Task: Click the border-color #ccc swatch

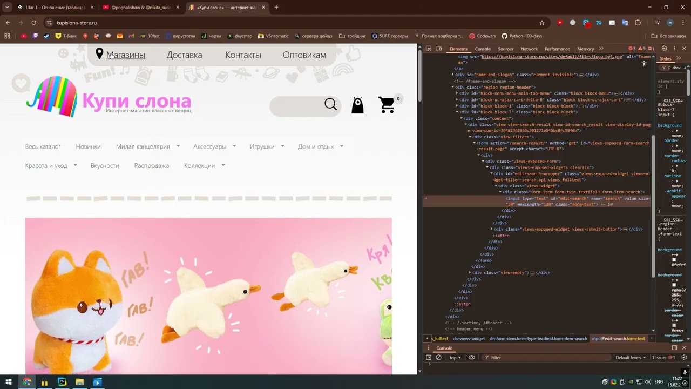Action: (674, 325)
